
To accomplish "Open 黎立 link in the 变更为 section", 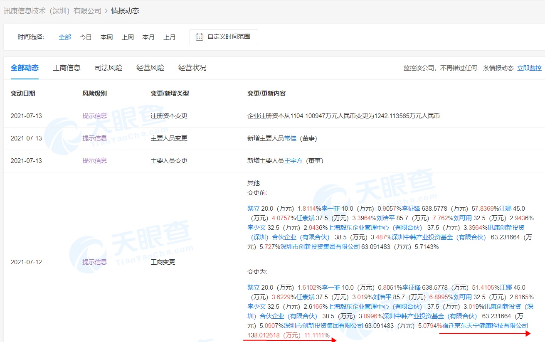I will [x=253, y=288].
